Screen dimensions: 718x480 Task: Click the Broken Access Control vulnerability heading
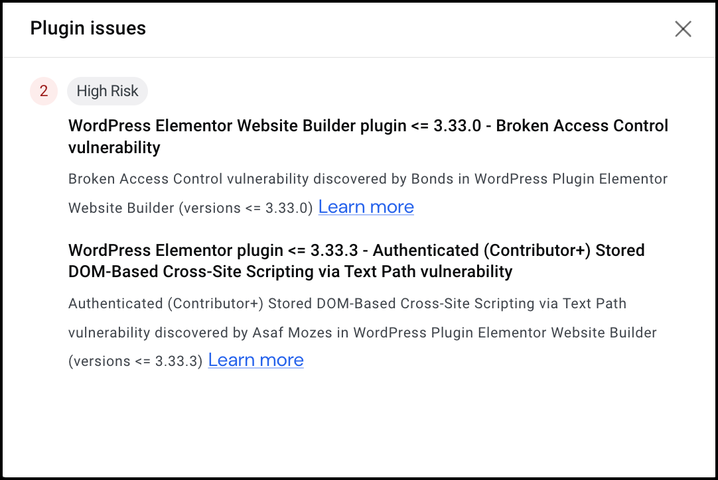click(x=367, y=136)
